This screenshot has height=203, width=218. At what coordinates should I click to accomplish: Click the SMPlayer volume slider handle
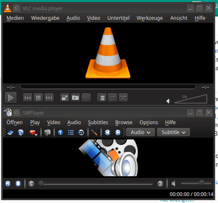coord(202,183)
